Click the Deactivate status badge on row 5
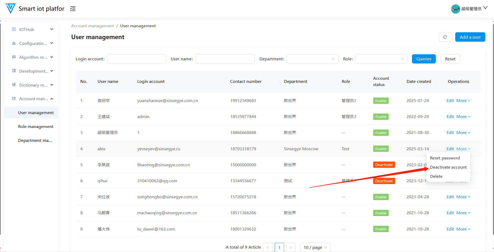The image size is (494, 252). click(384, 165)
